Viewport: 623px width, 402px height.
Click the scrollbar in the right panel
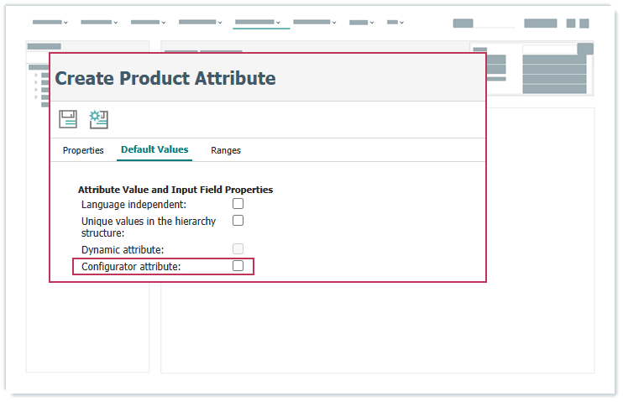pyautogui.click(x=590, y=50)
